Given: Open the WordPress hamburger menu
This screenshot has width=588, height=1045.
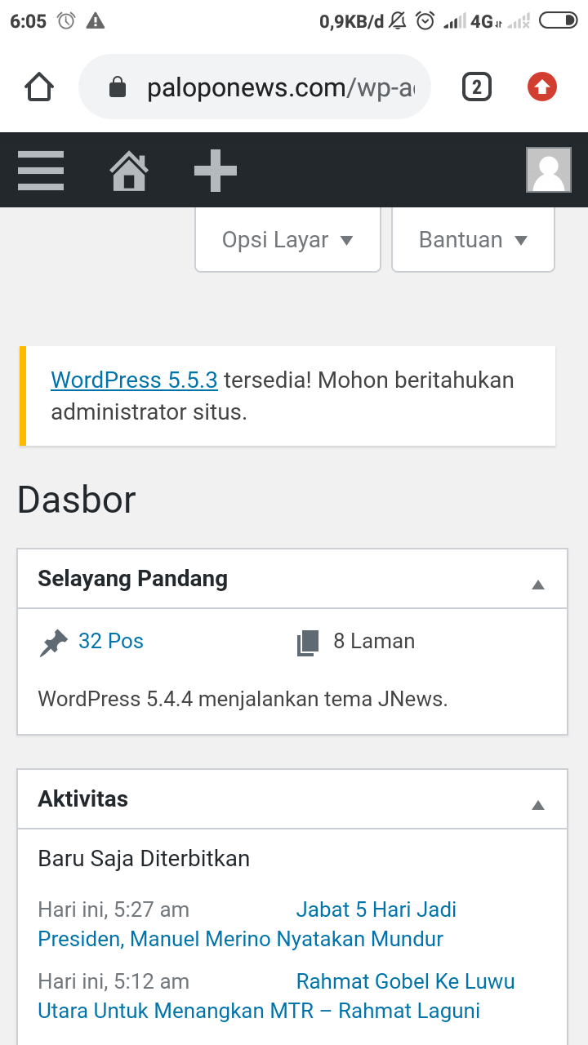Looking at the screenshot, I should coord(41,171).
